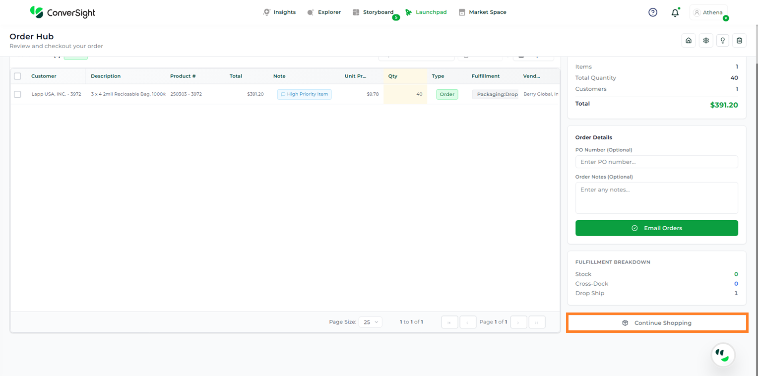Click the Email Orders button
The height and width of the screenshot is (376, 758).
click(656, 228)
